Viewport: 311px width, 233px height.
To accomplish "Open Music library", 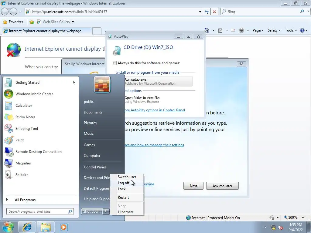I will (88, 133).
